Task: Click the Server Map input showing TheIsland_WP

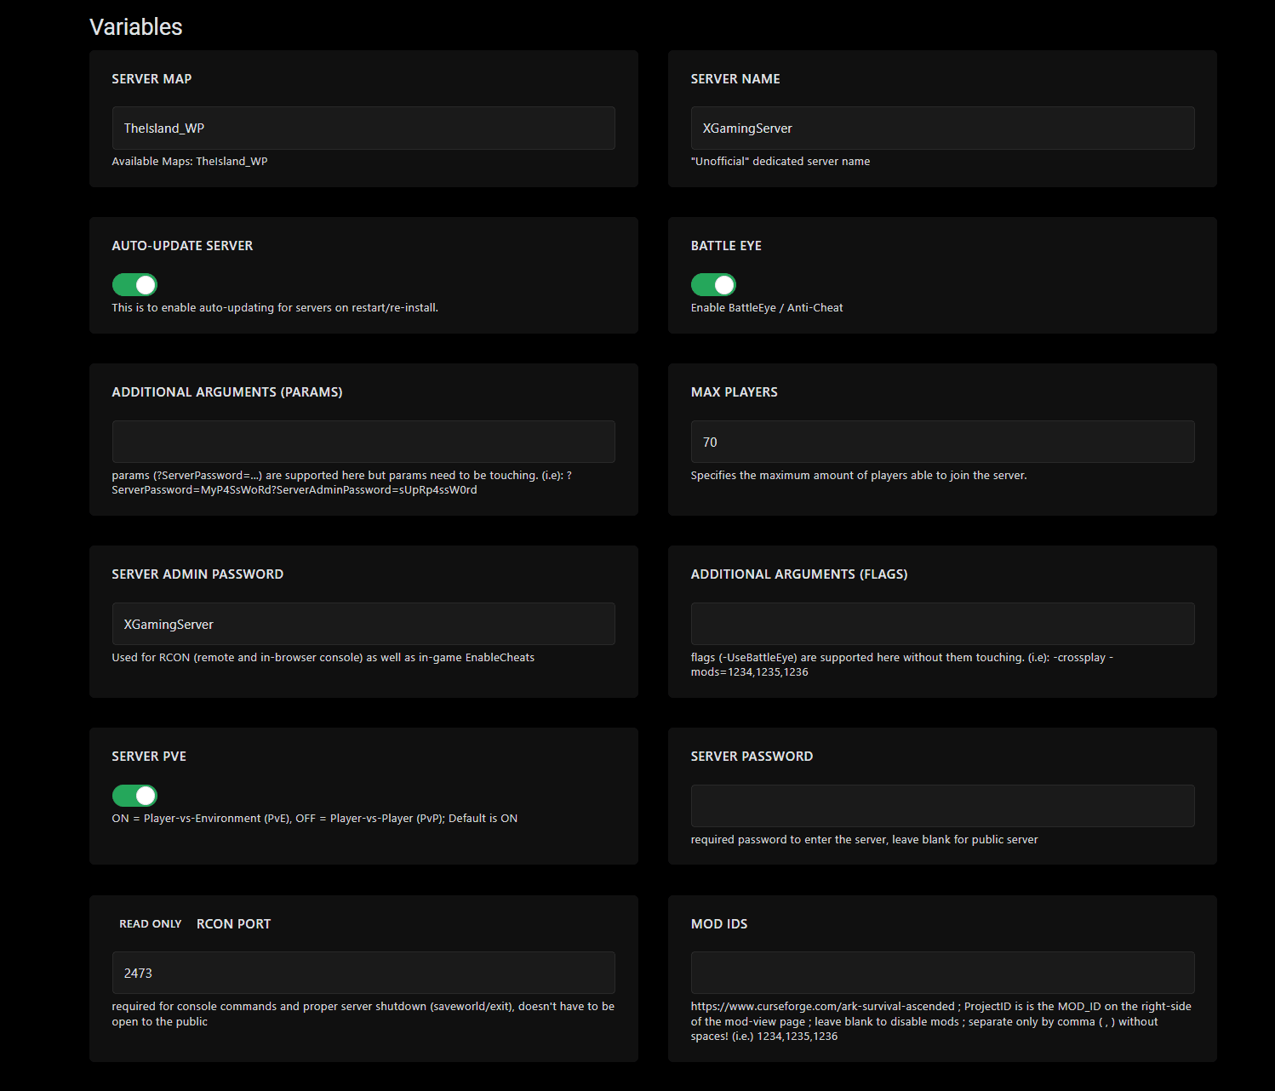Action: pyautogui.click(x=363, y=128)
